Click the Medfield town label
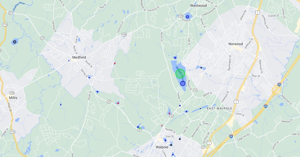This screenshot has height=157, width=300. pos(79,57)
